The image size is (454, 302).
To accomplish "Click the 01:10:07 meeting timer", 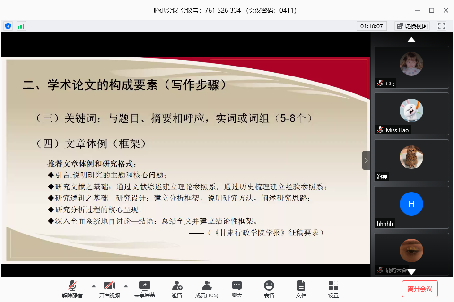I will click(372, 26).
